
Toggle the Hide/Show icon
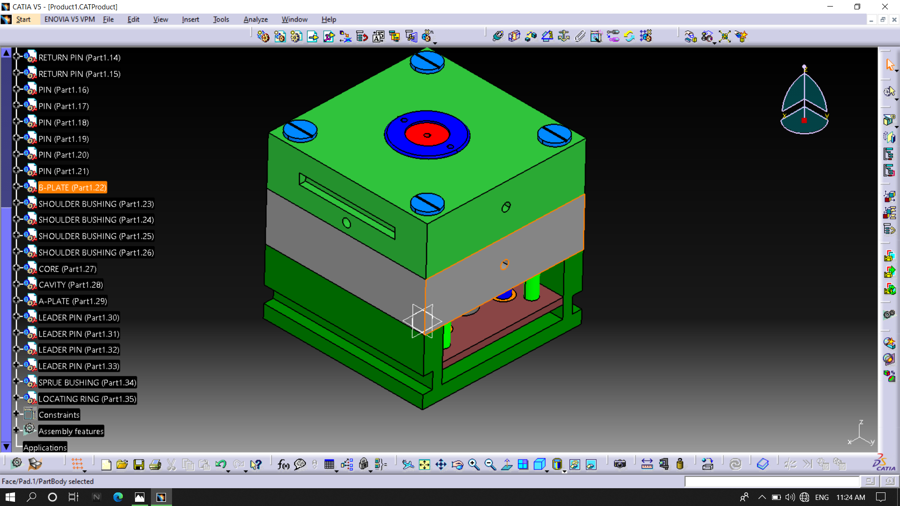[575, 464]
